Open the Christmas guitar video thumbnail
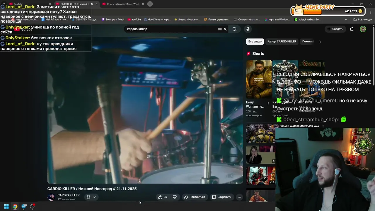 click(261, 176)
